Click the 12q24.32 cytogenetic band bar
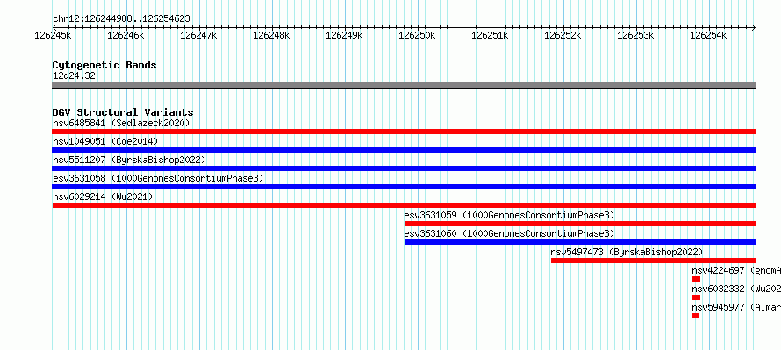781x350 pixels. pyautogui.click(x=404, y=85)
